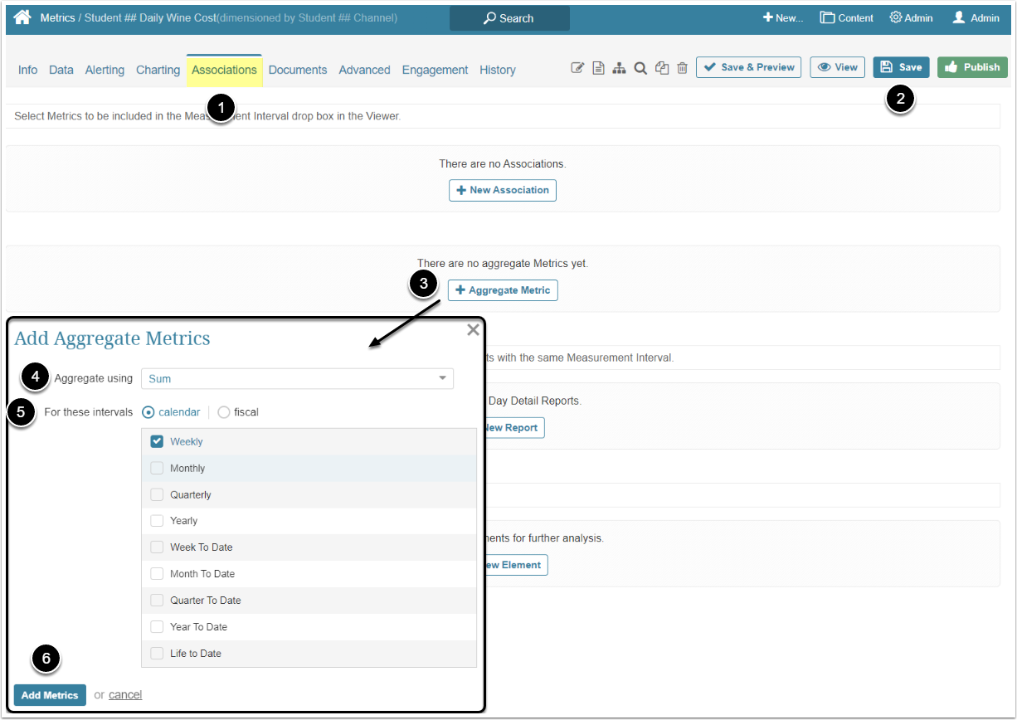Click the cancel link in dialog
Viewport: 1017px width, 720px height.
[x=125, y=695]
